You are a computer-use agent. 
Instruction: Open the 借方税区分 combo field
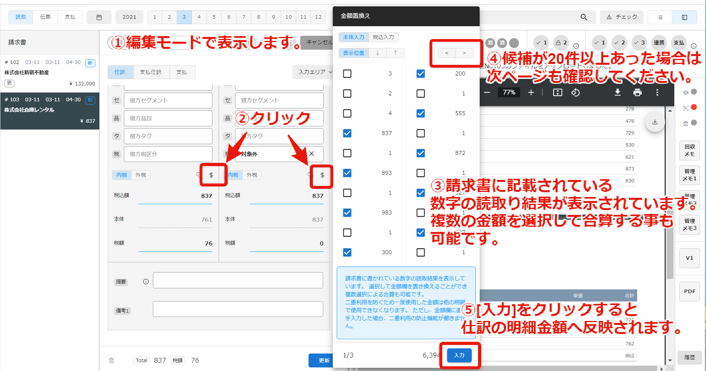tap(168, 154)
